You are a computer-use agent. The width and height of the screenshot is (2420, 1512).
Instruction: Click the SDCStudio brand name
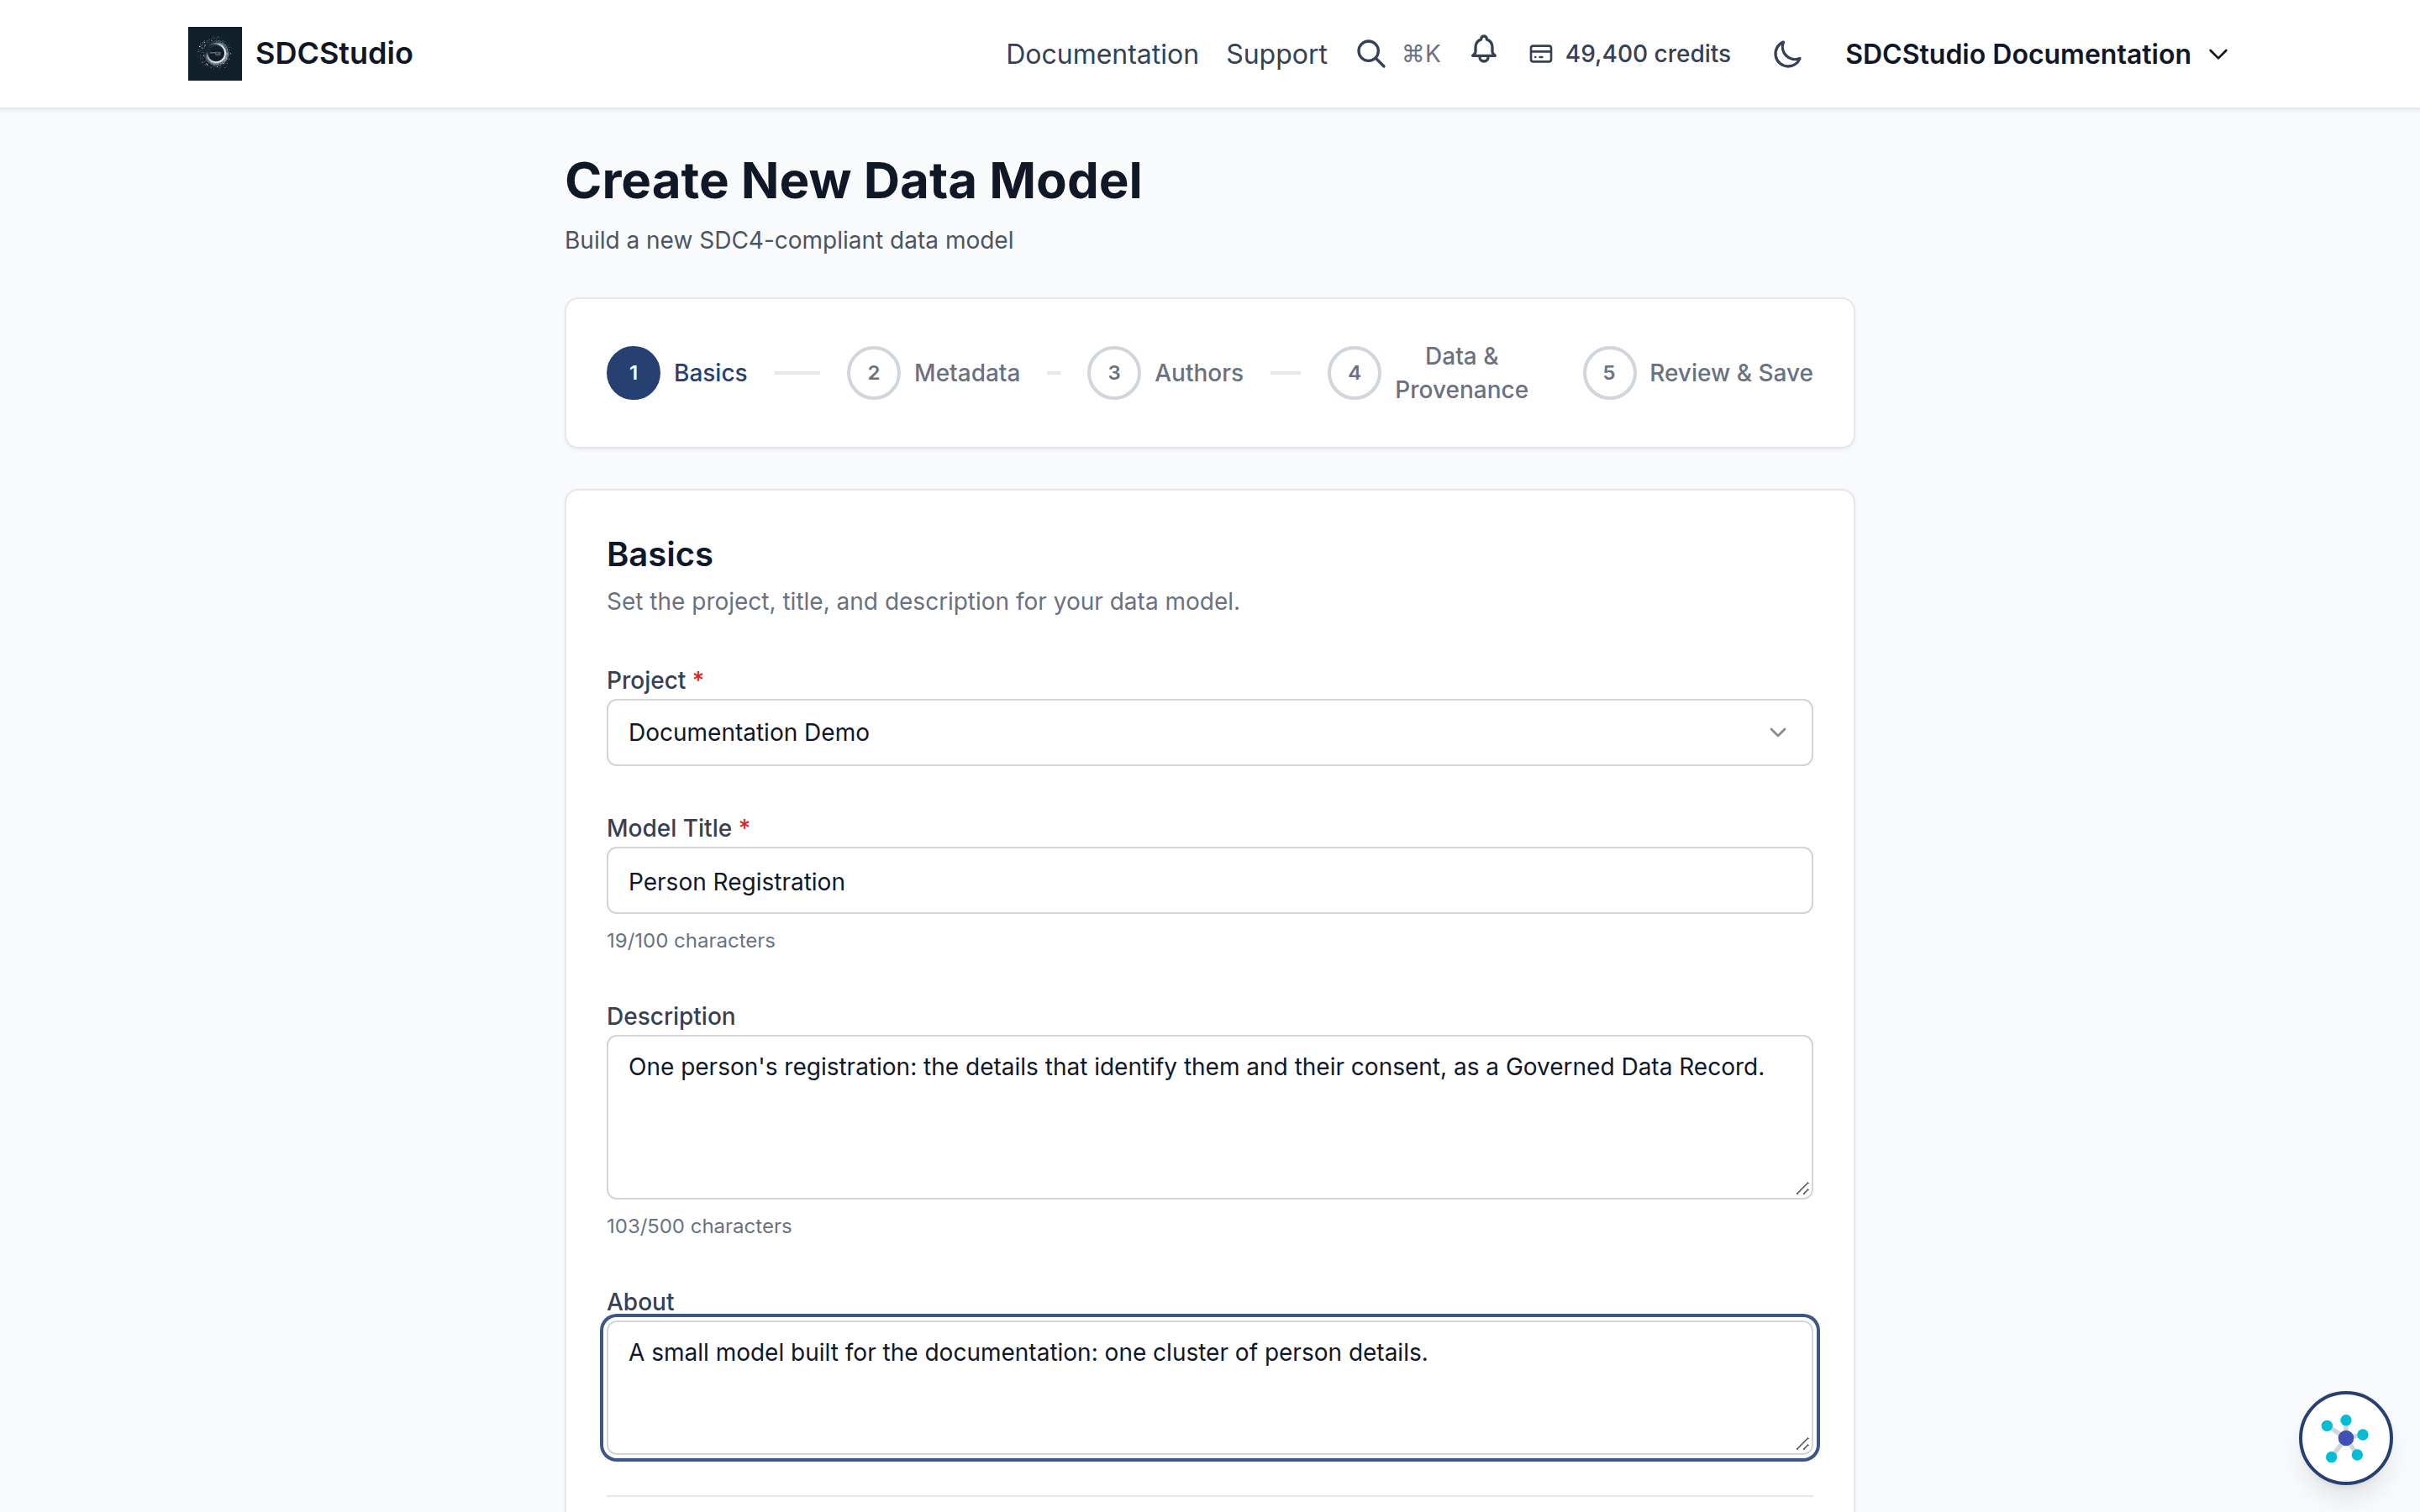point(334,53)
